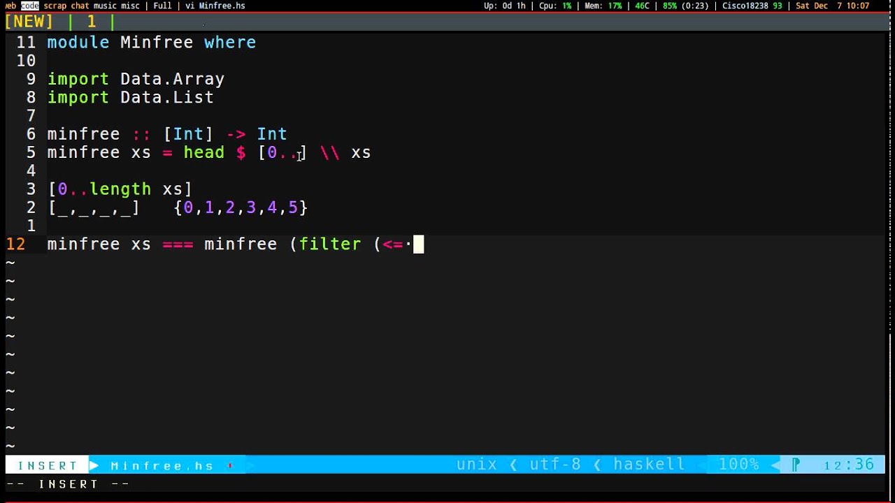Click the '\\' list difference operator

(329, 152)
